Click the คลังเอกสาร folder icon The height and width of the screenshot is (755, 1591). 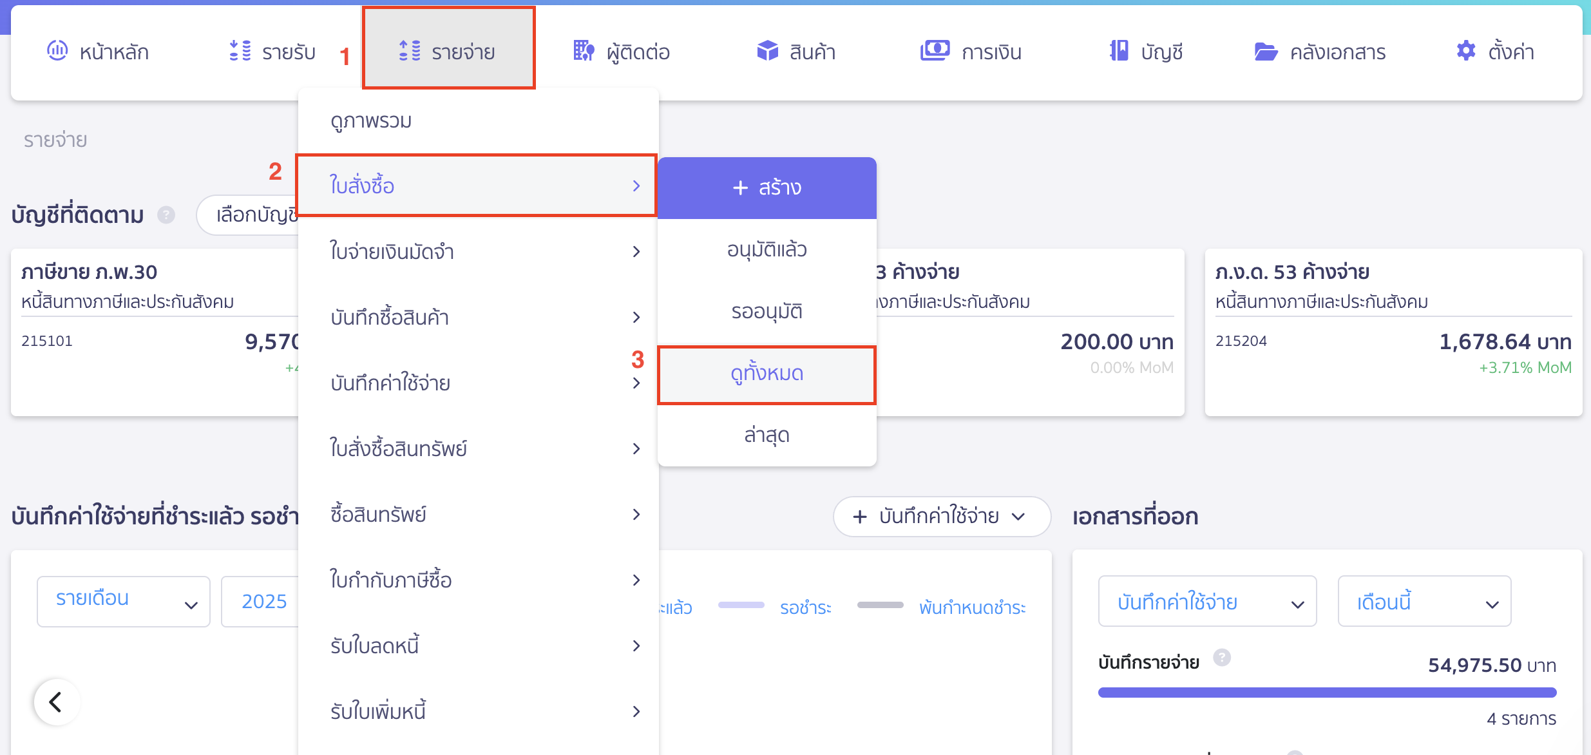click(x=1266, y=52)
